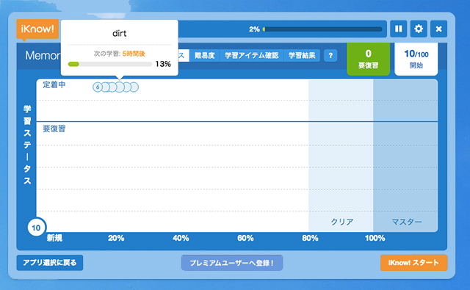The image size is (470, 290).
Task: Go back with アプリ選択に戻る button
Action: [50, 263]
